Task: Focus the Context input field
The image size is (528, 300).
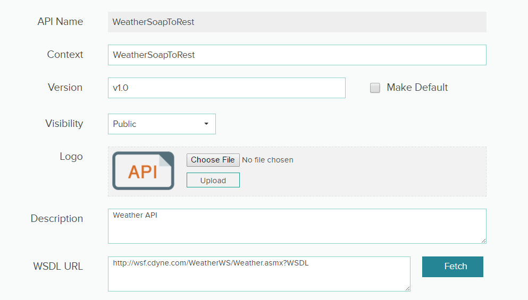Action: pos(297,55)
